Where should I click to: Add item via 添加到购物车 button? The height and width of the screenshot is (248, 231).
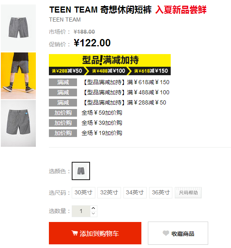click(95, 233)
